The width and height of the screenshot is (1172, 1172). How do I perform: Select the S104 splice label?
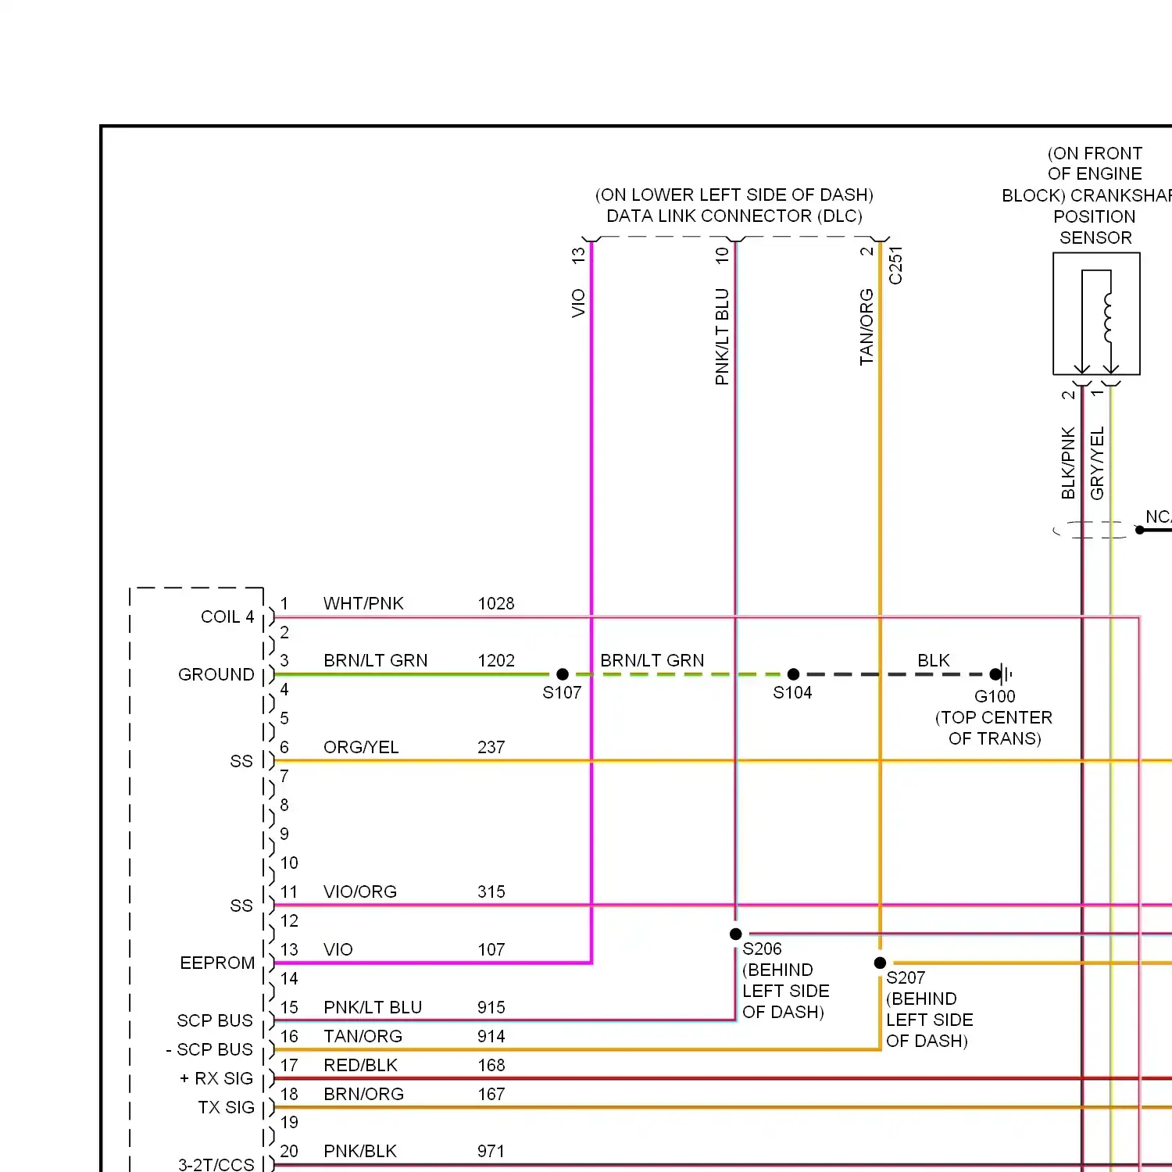click(792, 692)
